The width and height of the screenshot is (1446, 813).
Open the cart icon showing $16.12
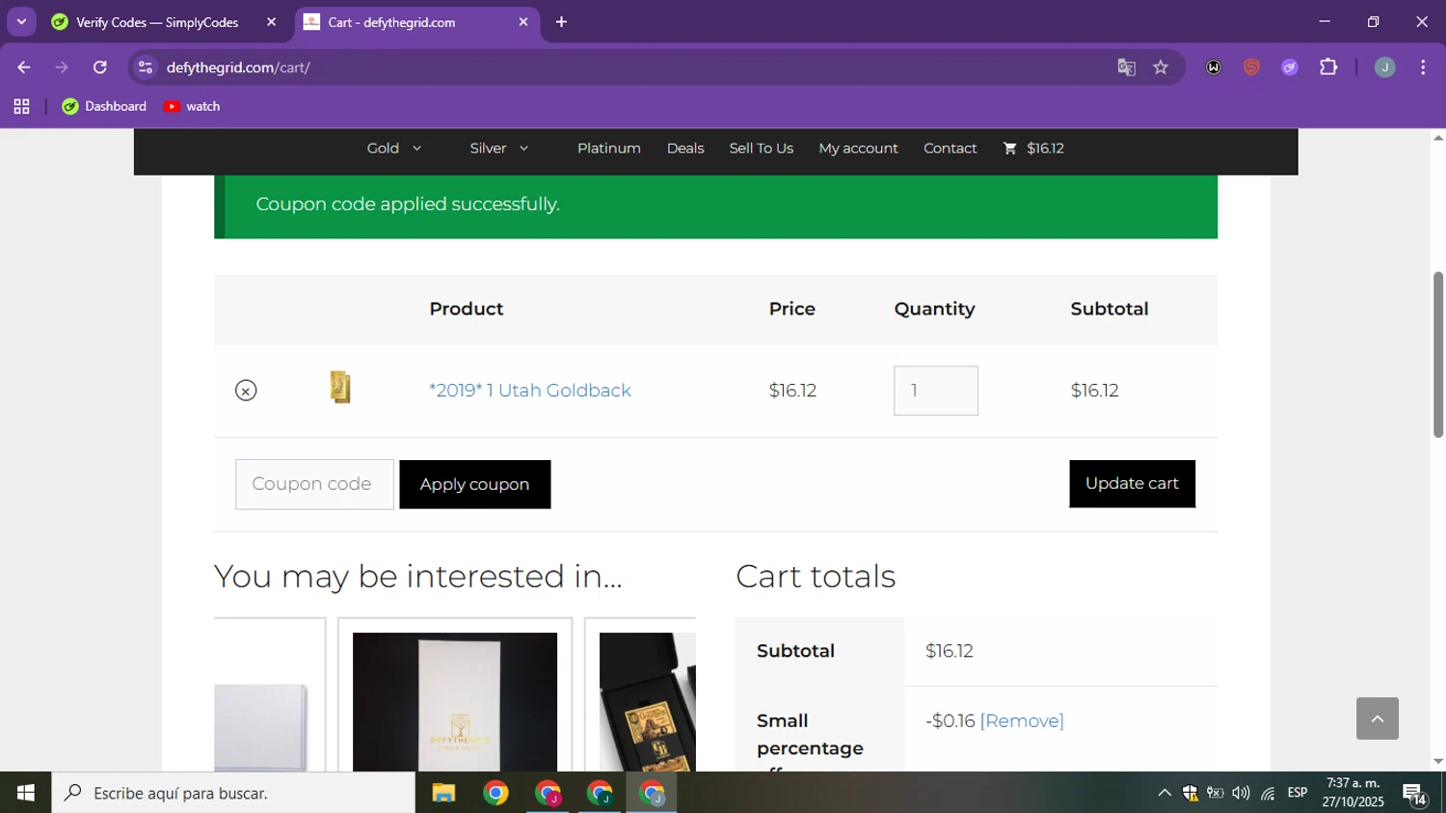pyautogui.click(x=1033, y=149)
